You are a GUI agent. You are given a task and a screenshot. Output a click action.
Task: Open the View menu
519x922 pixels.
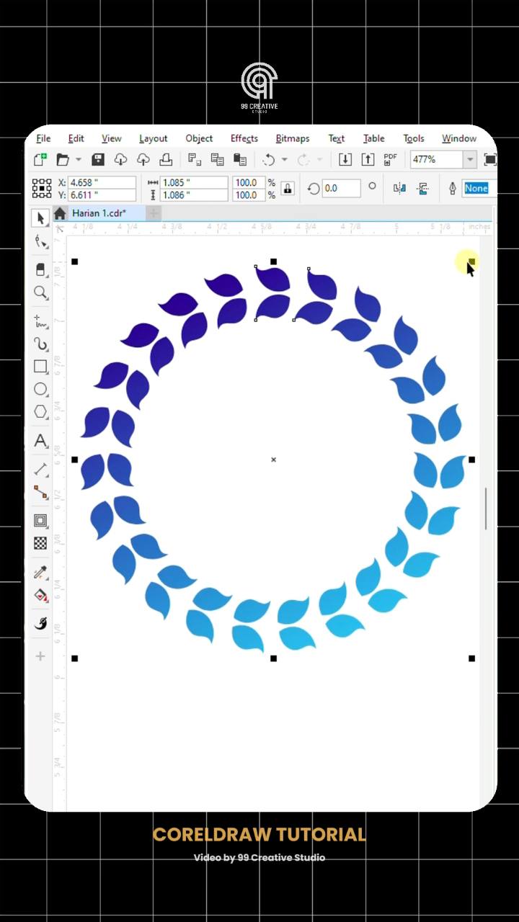pos(111,138)
